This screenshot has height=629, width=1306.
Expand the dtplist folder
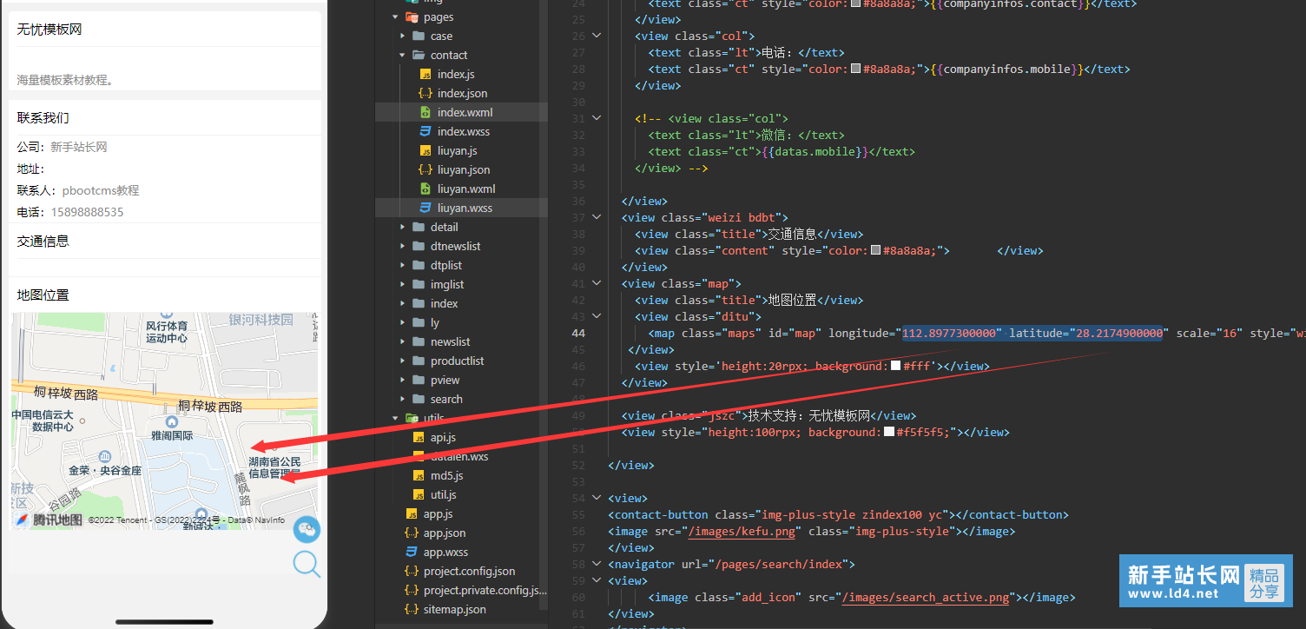click(x=403, y=265)
